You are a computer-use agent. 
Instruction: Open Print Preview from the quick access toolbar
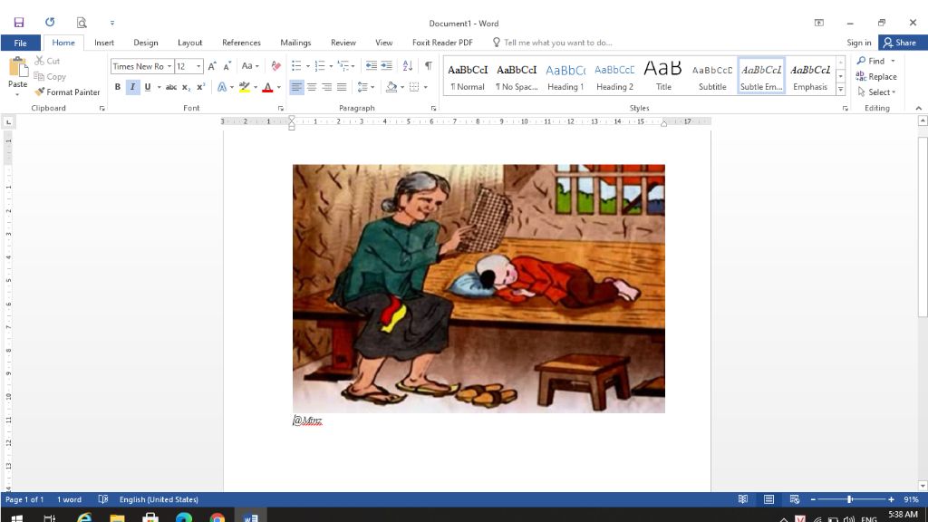tap(82, 23)
